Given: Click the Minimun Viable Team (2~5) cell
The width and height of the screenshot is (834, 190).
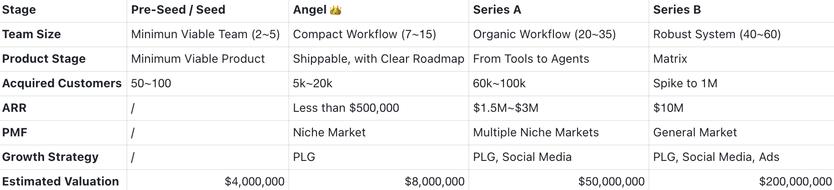Looking at the screenshot, I should coord(208,35).
